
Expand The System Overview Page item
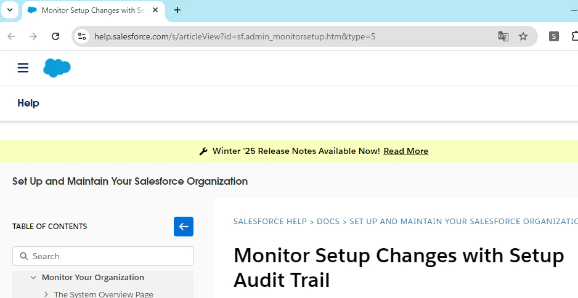pos(46,294)
